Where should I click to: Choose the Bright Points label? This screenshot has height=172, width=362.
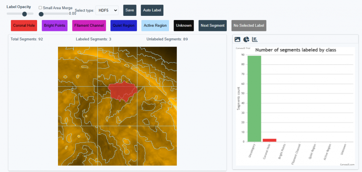54,25
